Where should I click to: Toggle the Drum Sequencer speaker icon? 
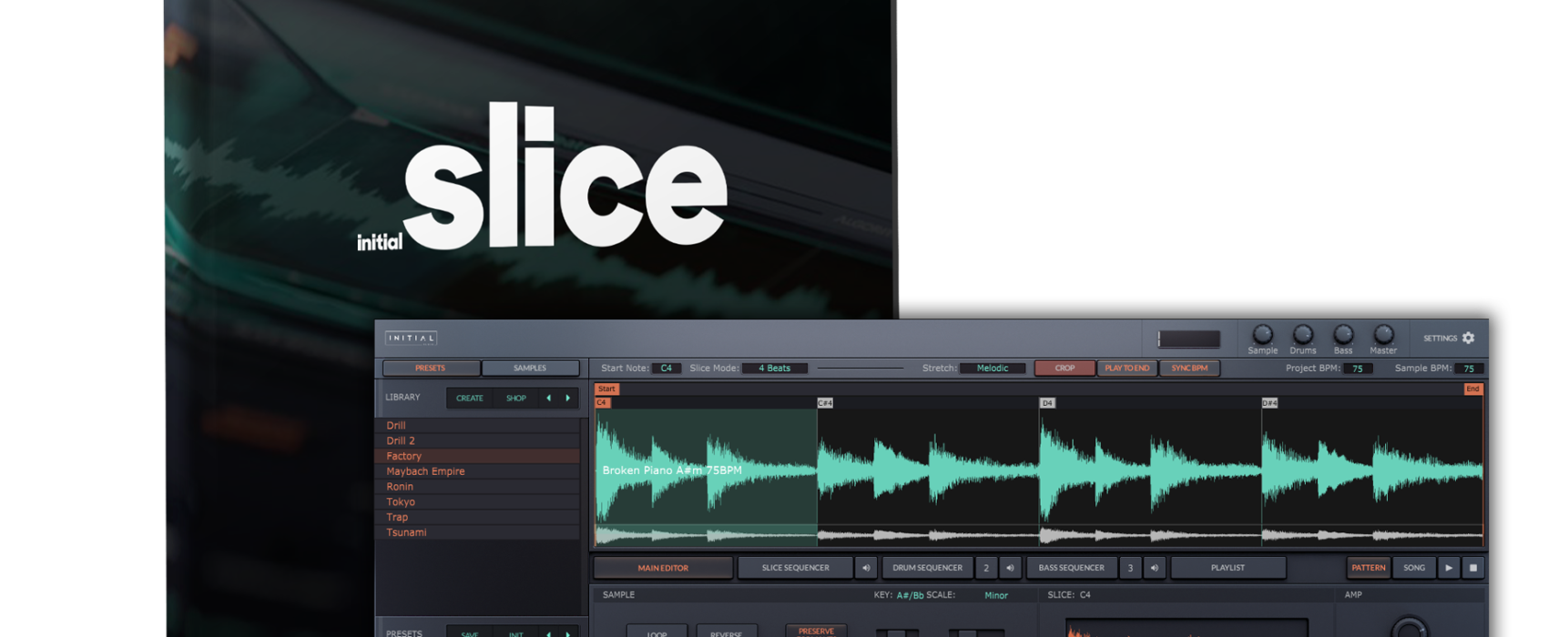[1010, 568]
